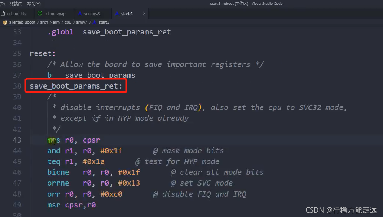Click line number 49 in gutter
383x217 pixels.
(17, 205)
